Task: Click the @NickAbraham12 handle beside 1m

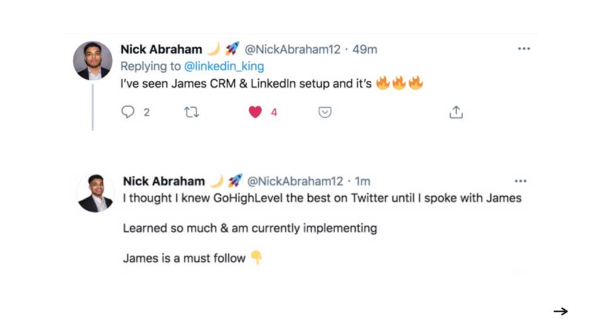Action: (x=295, y=181)
